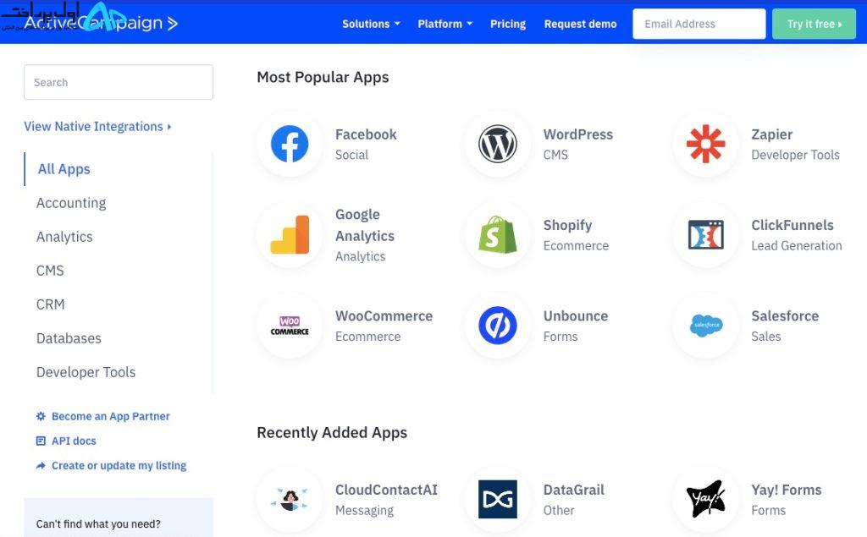
Task: Click the Other label under DataGrail
Action: (559, 511)
